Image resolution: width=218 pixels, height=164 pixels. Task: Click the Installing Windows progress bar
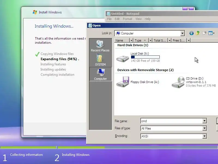click(138, 147)
